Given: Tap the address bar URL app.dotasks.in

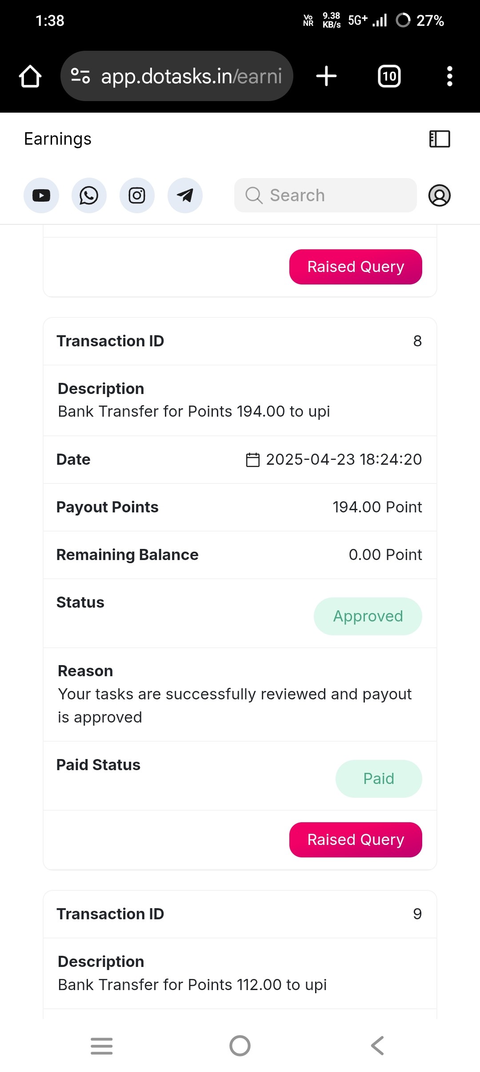Looking at the screenshot, I should click(192, 76).
